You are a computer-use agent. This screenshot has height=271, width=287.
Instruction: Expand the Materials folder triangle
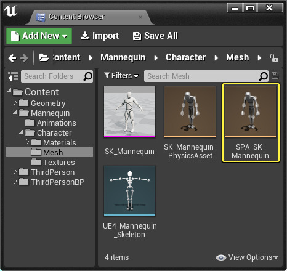[x=27, y=142]
